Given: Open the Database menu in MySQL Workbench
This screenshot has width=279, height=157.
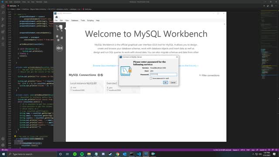Looking at the screenshot, I should coord(75,20).
